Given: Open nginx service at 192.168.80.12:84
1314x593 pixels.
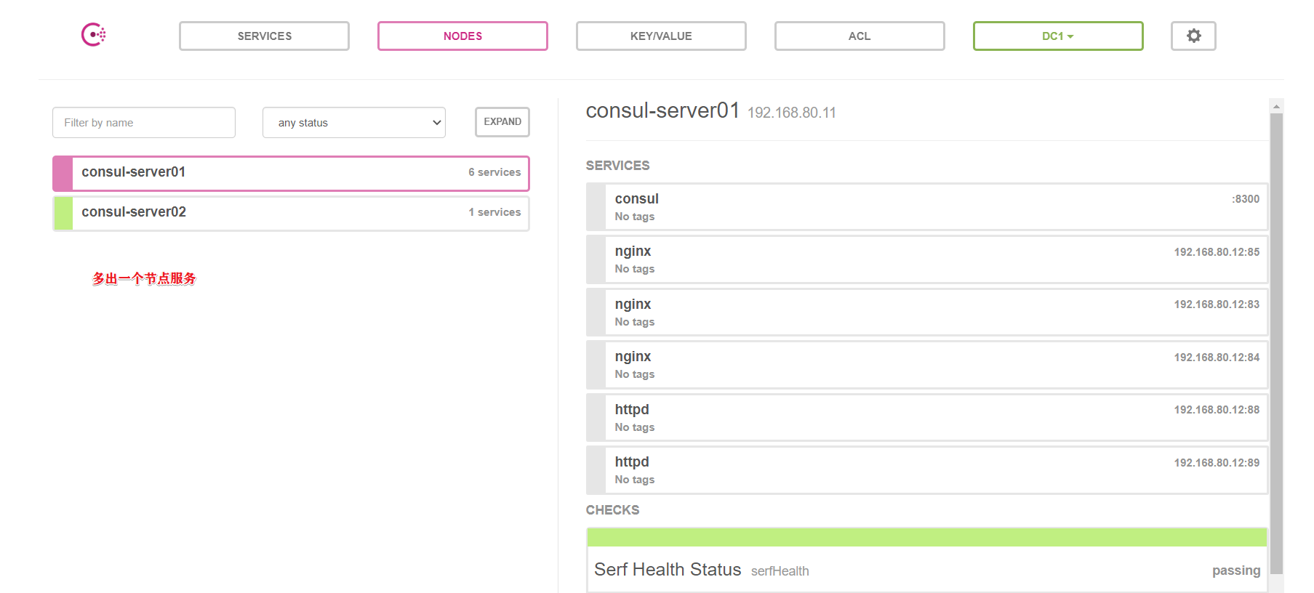Looking at the screenshot, I should [926, 365].
